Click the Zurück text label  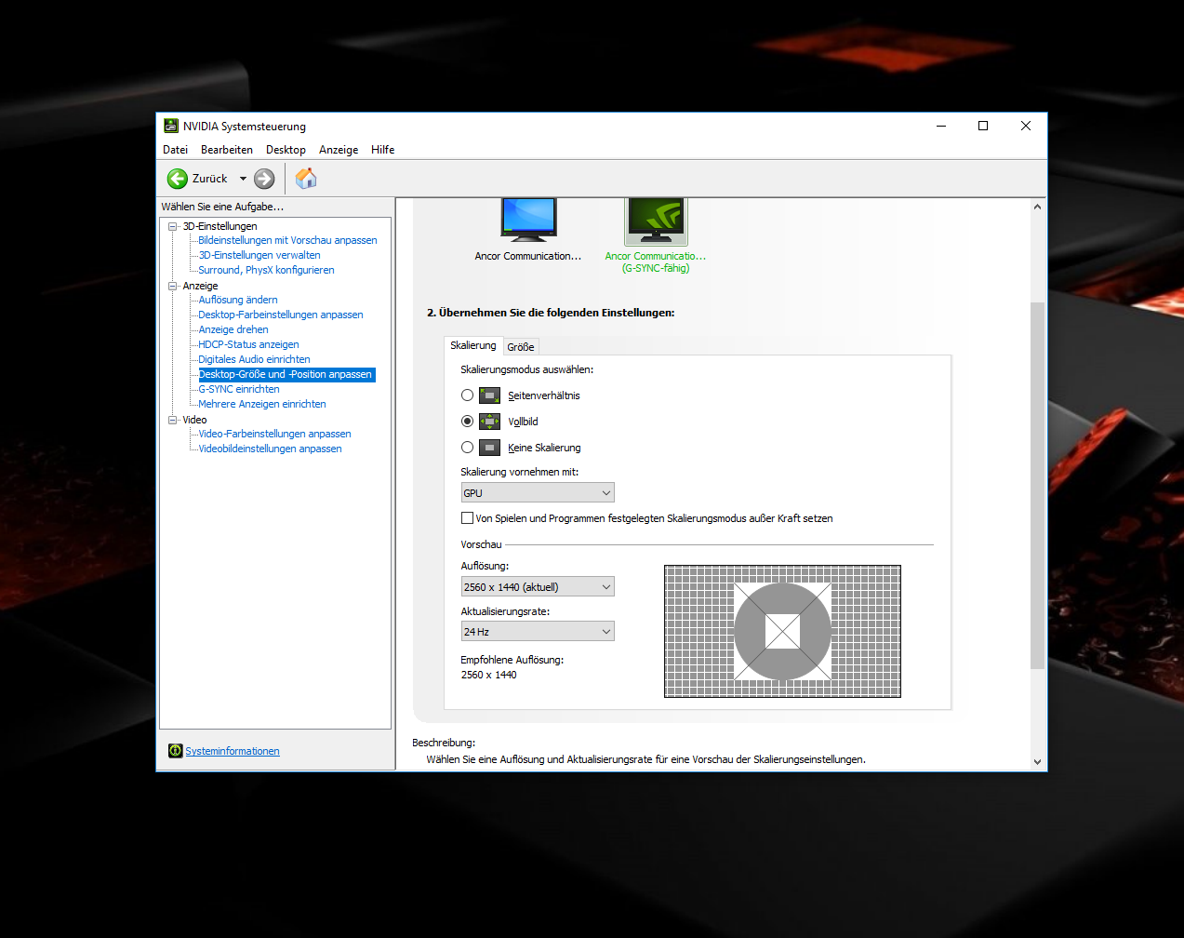[209, 179]
